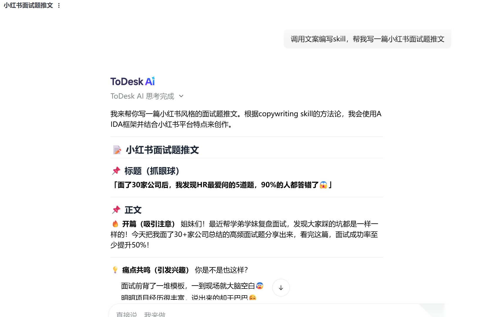The width and height of the screenshot is (489, 317).
Task: Click the heading 标题（抓眼球）
Action: click(x=152, y=171)
